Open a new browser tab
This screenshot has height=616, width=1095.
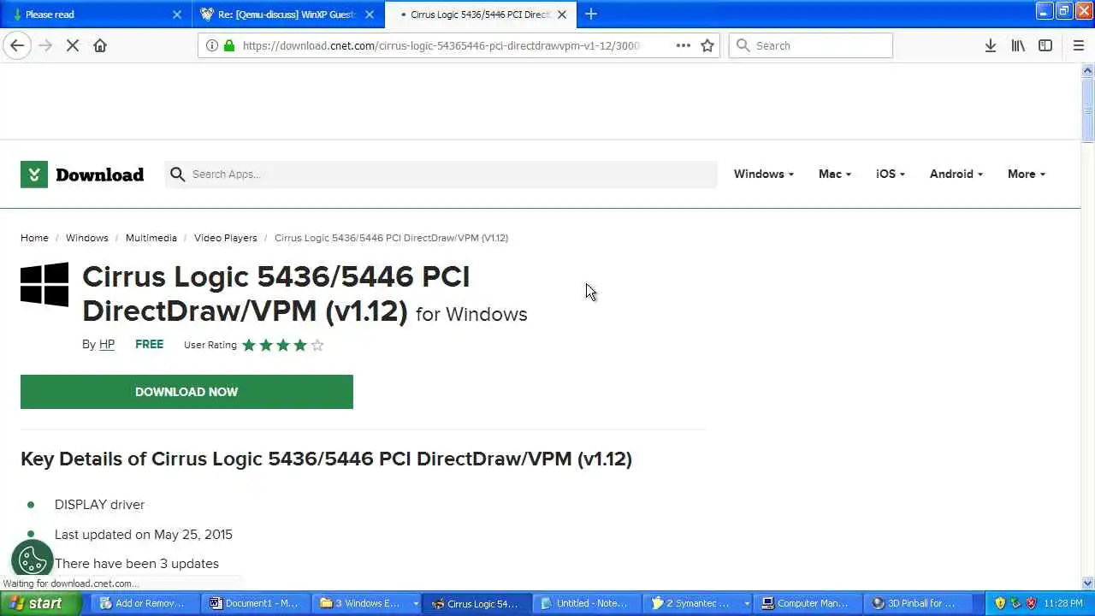point(590,14)
